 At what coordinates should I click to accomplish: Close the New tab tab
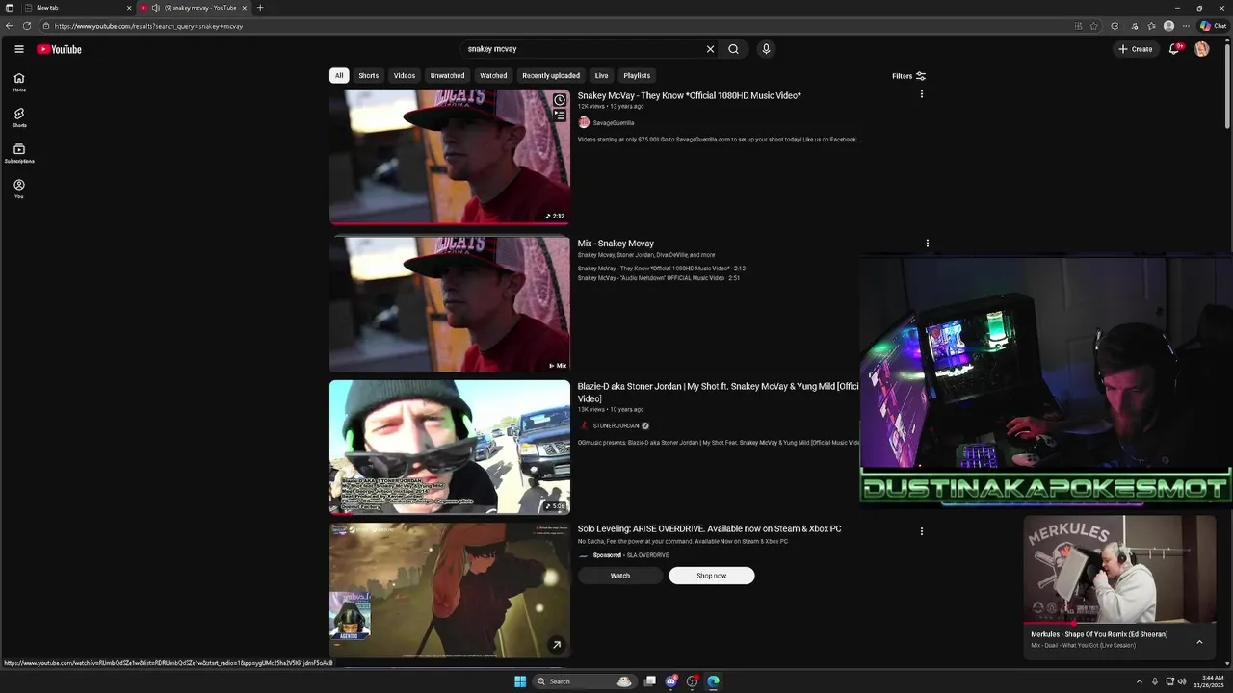(x=129, y=8)
